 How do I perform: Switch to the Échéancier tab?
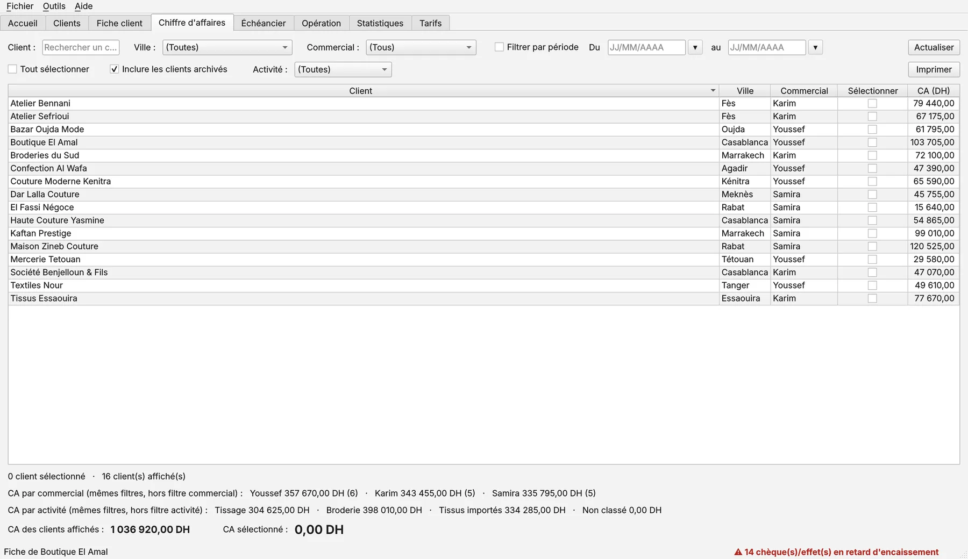point(264,23)
